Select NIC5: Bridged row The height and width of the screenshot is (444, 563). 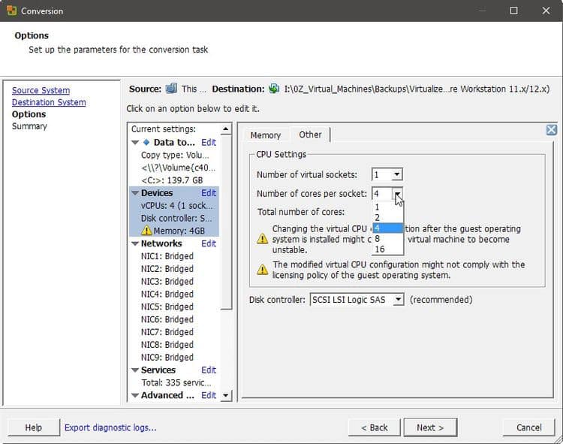(x=167, y=307)
